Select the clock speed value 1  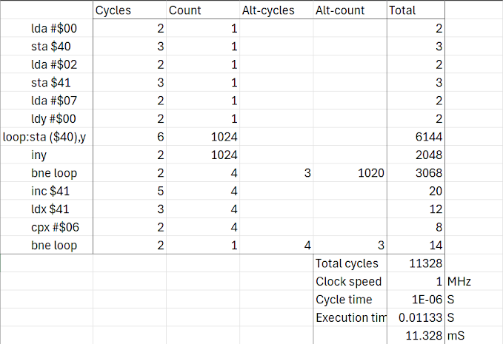click(x=416, y=282)
